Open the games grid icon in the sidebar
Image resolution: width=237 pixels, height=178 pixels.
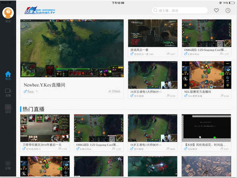coord(8,108)
